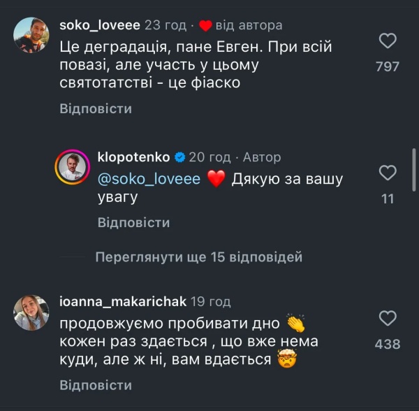Screen dimensions: 419x411
Task: View the 797 likes count
Action: click(x=388, y=66)
